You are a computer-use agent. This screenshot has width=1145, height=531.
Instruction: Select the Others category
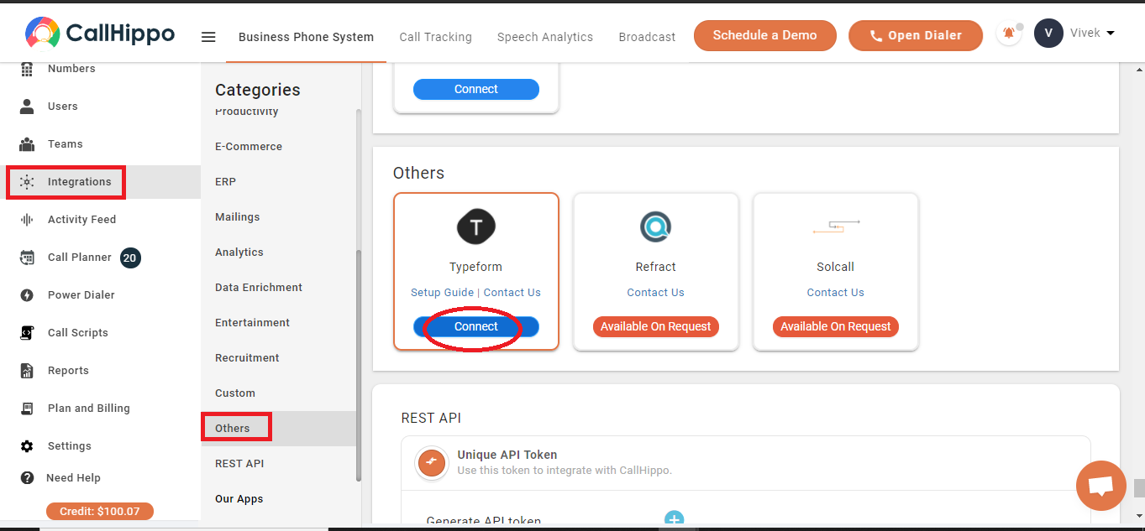(233, 429)
